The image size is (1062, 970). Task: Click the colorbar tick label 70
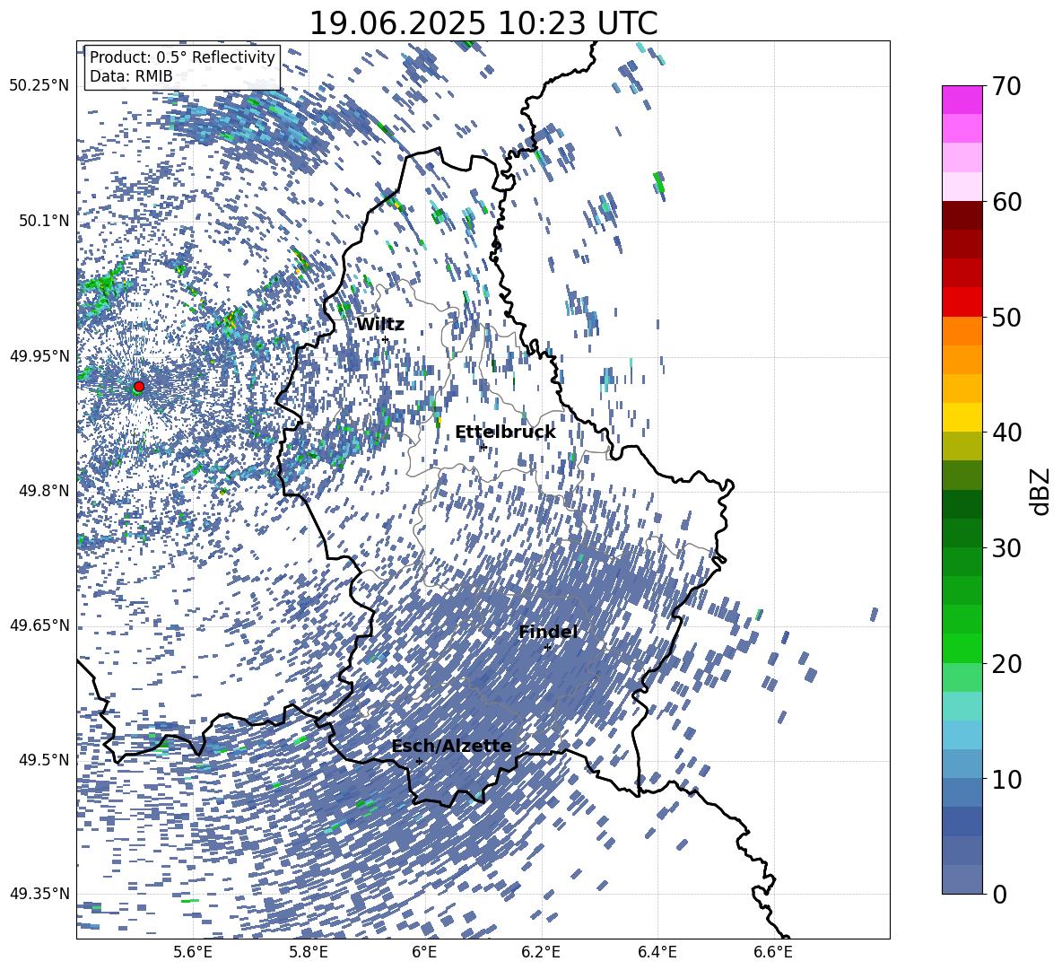pos(1006,86)
